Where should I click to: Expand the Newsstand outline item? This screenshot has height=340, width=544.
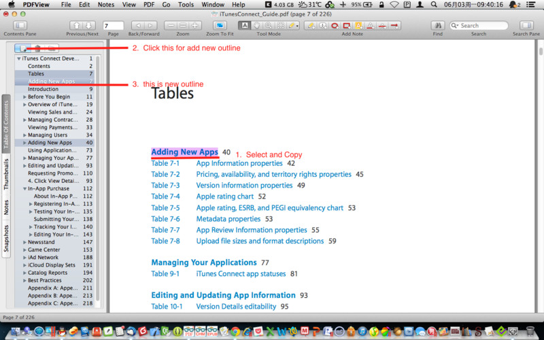tap(24, 242)
